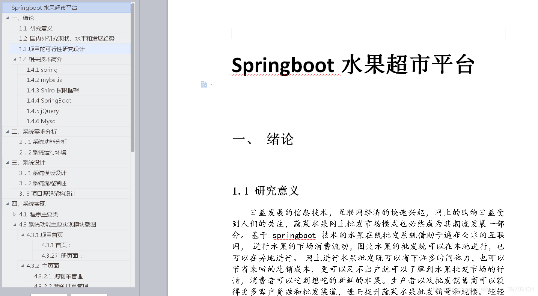The height and width of the screenshot is (296, 538).
Task: Jump to 三、系统设计 in outline
Action: pyautogui.click(x=29, y=163)
